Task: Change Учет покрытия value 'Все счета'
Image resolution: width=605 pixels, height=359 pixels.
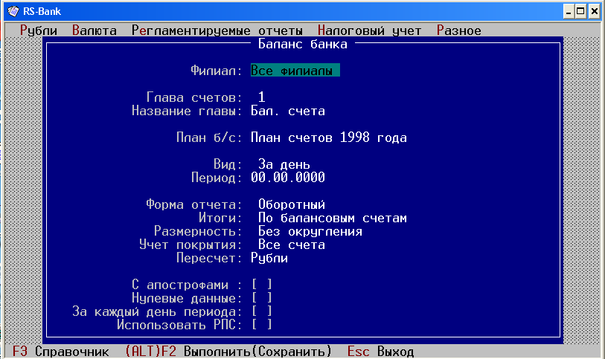Action: tap(291, 245)
